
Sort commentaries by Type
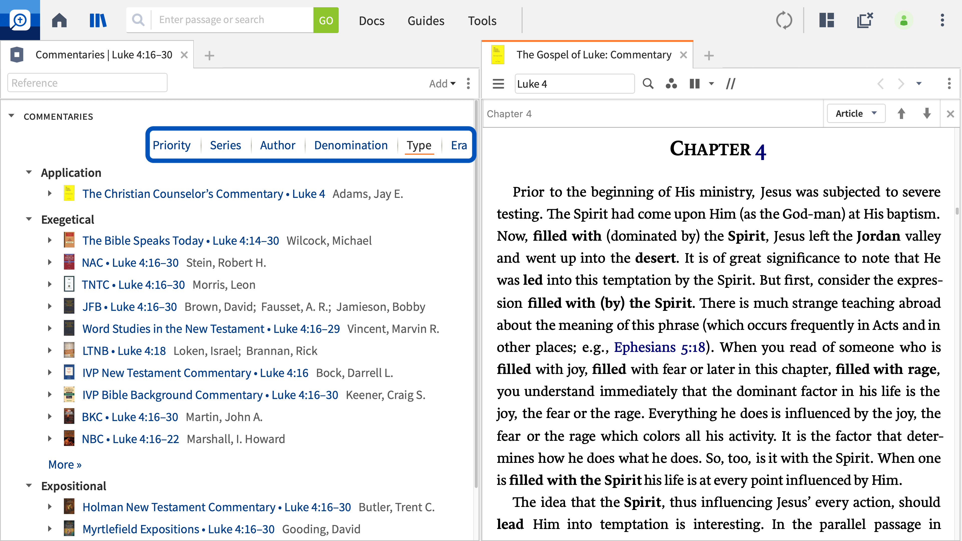click(419, 145)
